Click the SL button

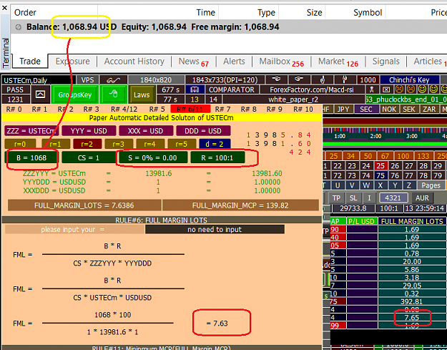(x=353, y=198)
